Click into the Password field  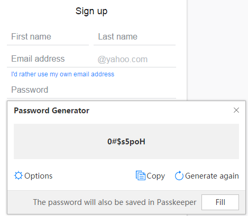click(91, 90)
